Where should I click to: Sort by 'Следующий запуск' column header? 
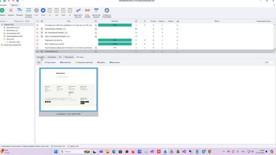263,21
